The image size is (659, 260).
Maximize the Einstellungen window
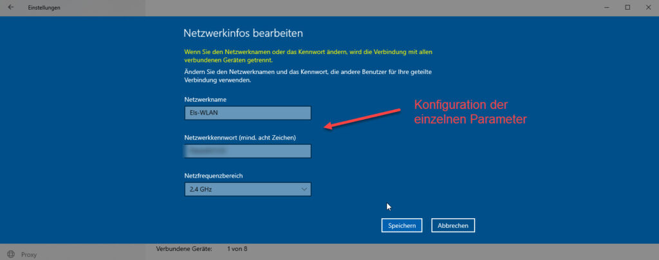[627, 7]
